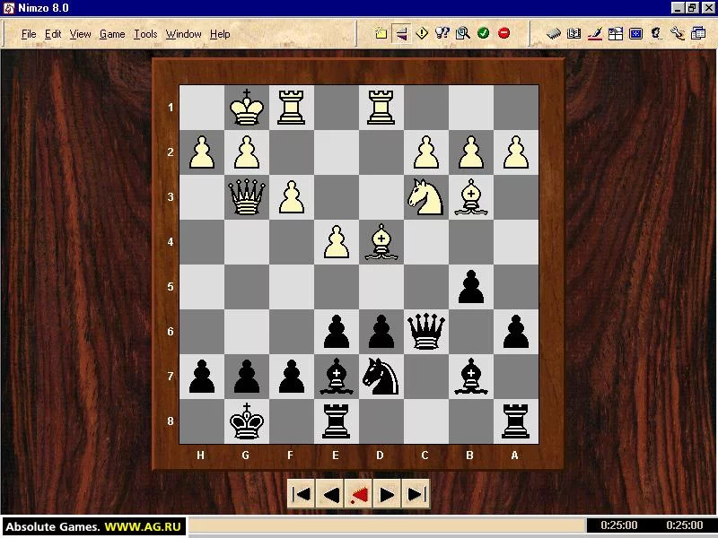
Task: Click the empty h1 square
Action: tap(201, 108)
